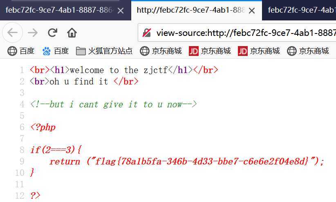This screenshot has width=336, height=202.
Task: Reload the page with the refresh icon
Action: tap(52, 33)
